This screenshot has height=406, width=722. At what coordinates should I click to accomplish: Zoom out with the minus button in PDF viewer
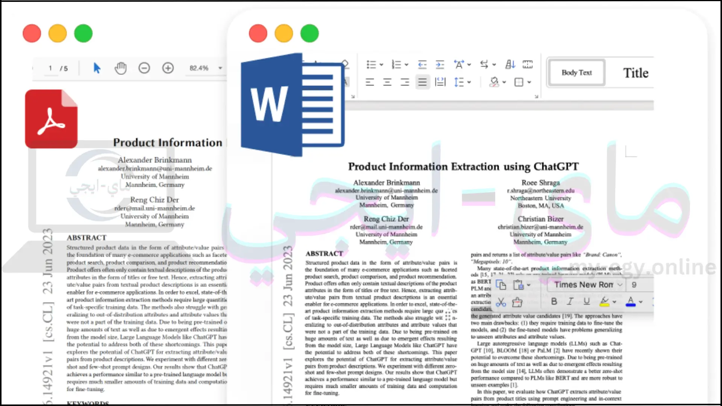click(144, 68)
